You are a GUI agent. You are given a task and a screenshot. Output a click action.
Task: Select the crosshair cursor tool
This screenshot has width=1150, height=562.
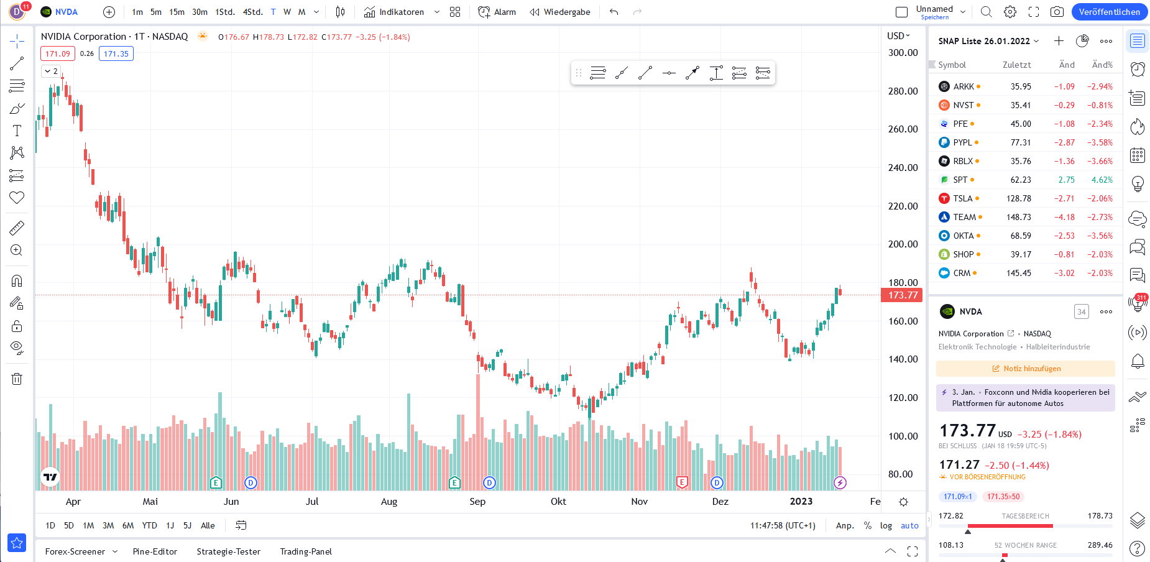[x=17, y=42]
